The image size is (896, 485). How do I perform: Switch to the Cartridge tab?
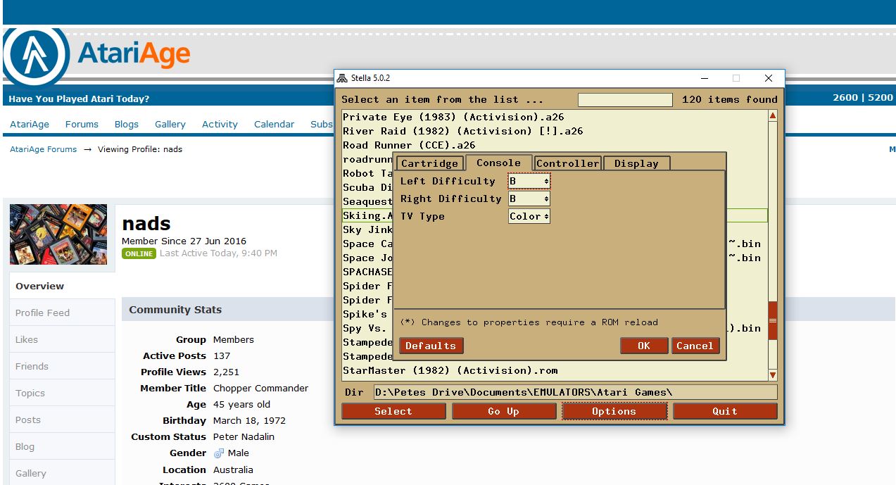(429, 163)
